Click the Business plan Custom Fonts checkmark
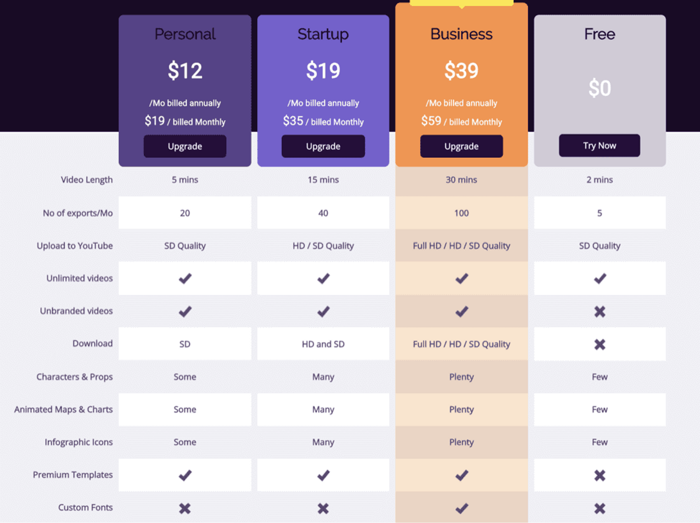The width and height of the screenshot is (700, 523). tap(461, 508)
